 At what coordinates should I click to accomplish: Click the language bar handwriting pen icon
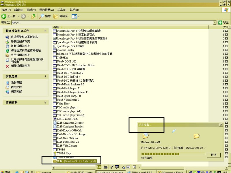pyautogui.click(x=123, y=167)
